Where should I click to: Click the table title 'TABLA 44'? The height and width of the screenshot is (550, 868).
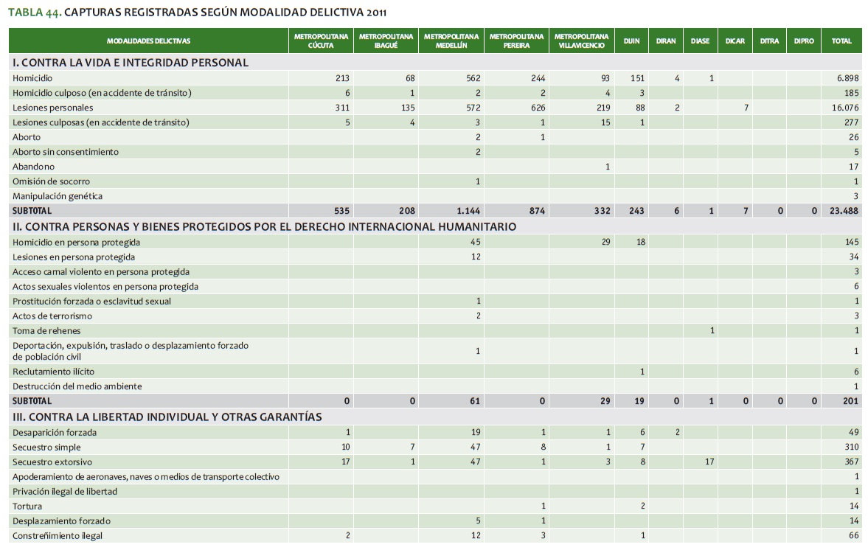click(x=34, y=13)
